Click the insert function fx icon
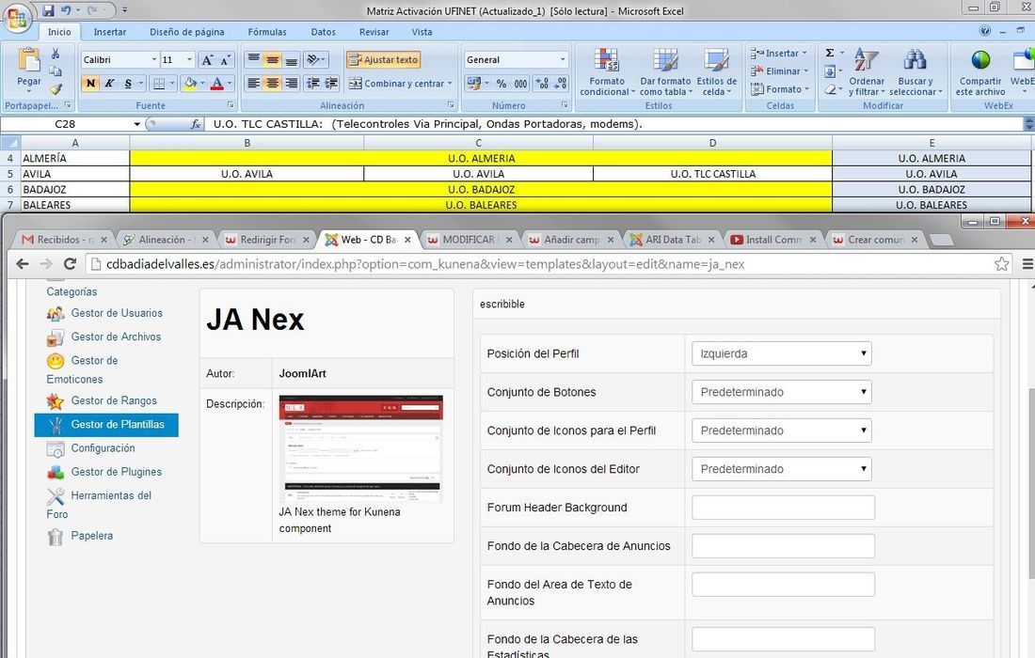Image resolution: width=1035 pixels, height=658 pixels. point(196,124)
